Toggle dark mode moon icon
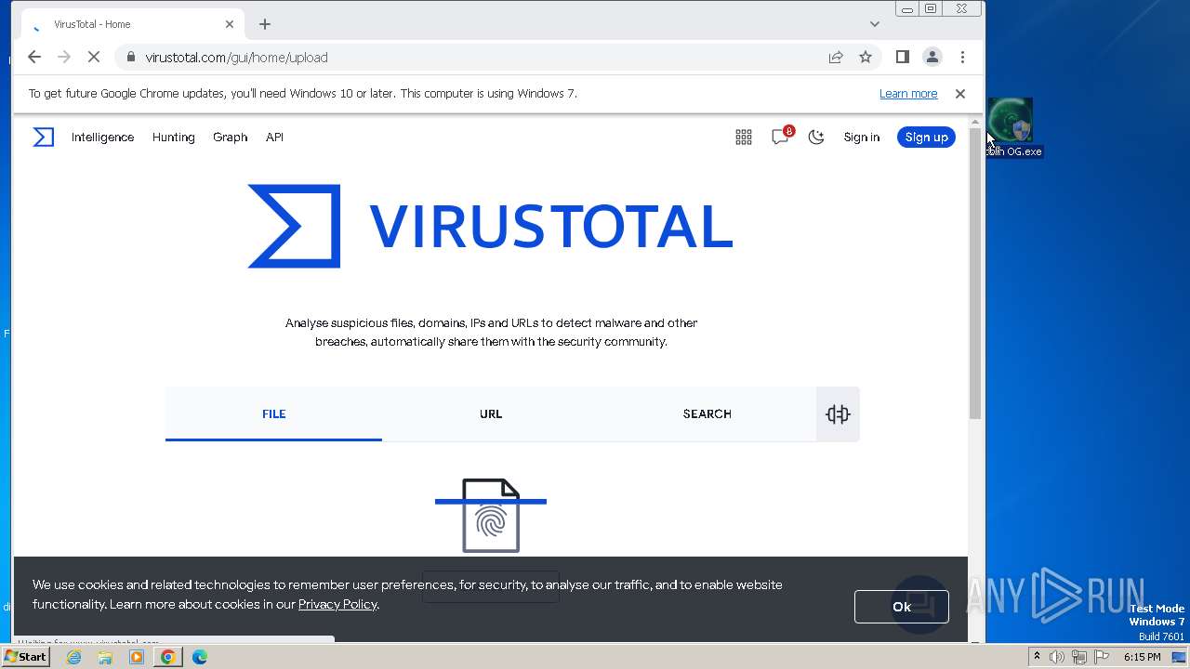1190x669 pixels. pos(816,138)
